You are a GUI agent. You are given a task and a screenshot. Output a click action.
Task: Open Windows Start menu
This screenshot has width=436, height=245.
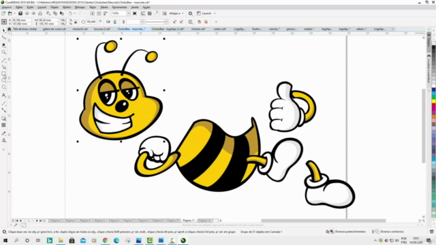[5, 240]
